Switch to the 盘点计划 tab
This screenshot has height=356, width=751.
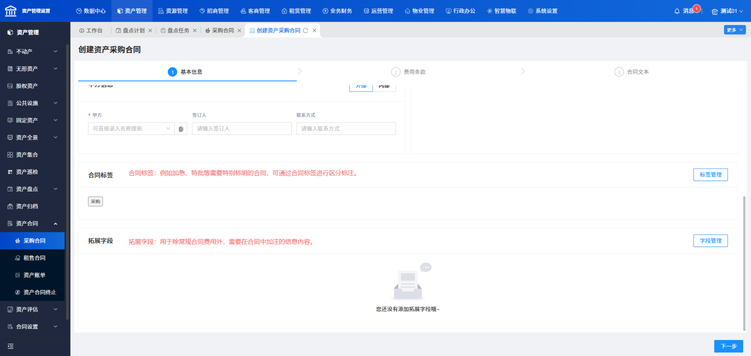[130, 30]
